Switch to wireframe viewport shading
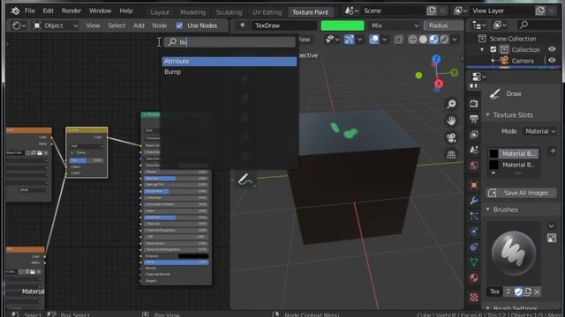Image resolution: width=565 pixels, height=317 pixels. 412,40
